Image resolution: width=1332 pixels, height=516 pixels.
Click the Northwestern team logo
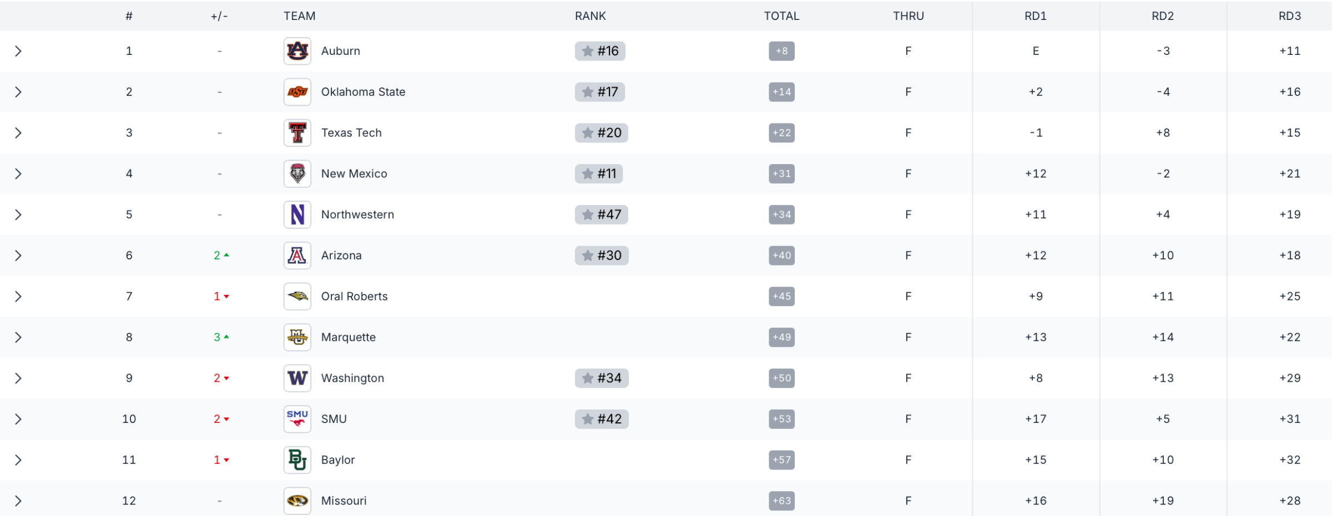[297, 214]
